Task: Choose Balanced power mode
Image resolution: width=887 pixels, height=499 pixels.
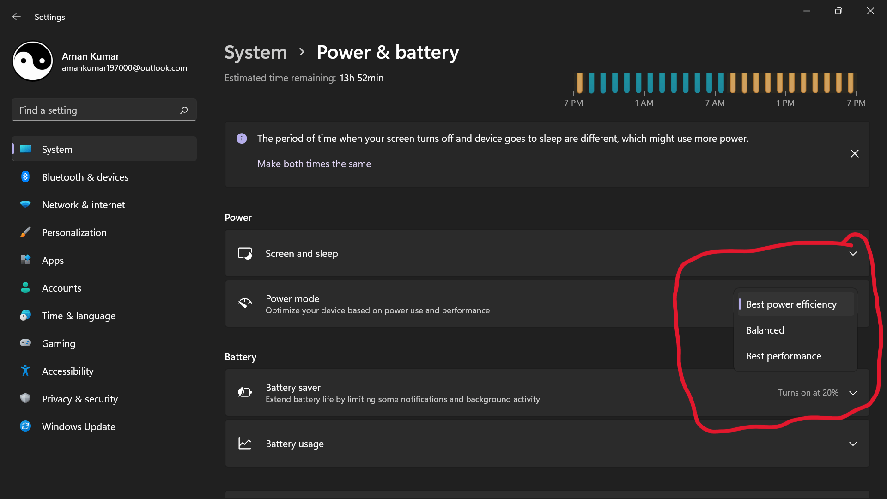Action: [765, 330]
